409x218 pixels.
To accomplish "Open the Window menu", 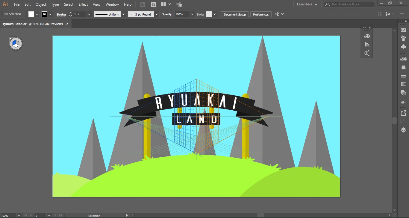I will 112,4.
